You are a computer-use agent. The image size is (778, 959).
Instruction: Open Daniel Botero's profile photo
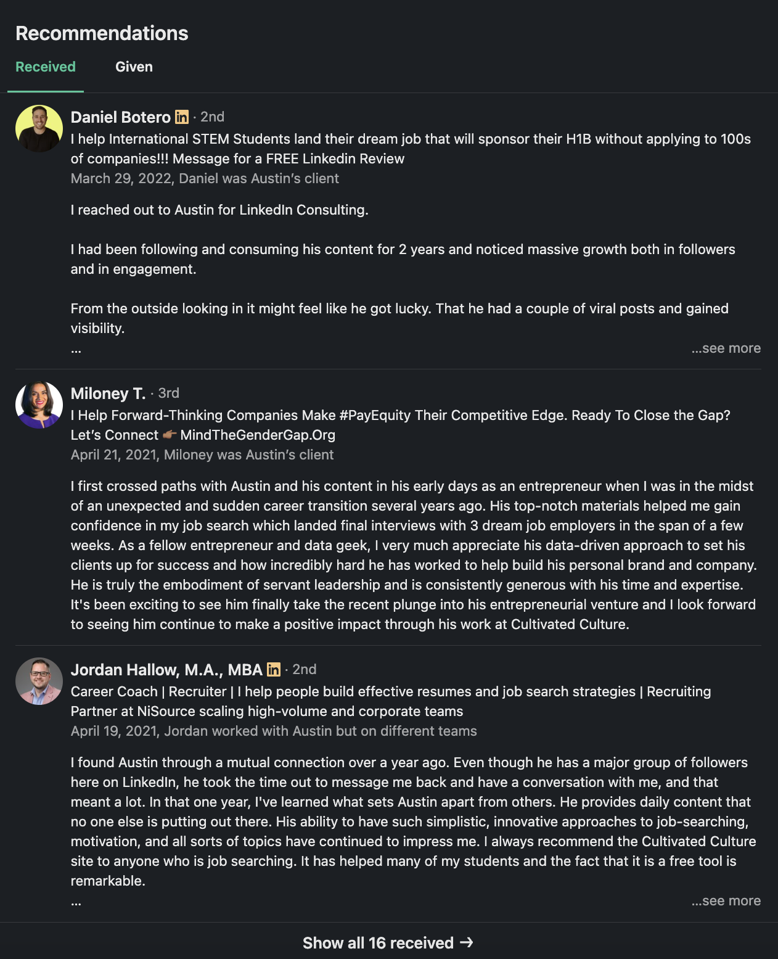39,128
